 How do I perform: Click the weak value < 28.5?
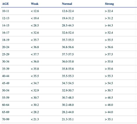(x=35, y=25)
